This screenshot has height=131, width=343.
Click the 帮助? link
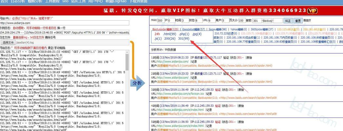tap(307, 21)
